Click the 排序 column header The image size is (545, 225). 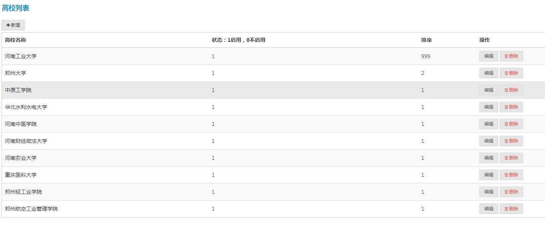pyautogui.click(x=426, y=40)
